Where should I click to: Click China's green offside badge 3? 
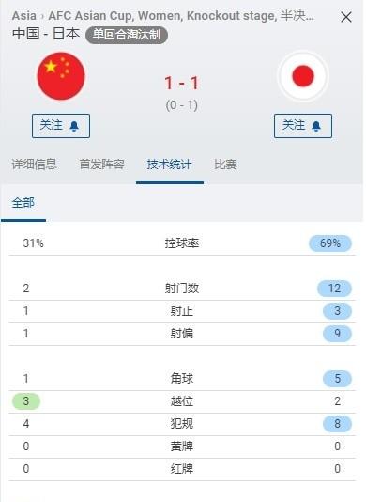point(26,401)
